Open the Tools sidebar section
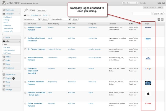166x111 pixels. [8, 86]
